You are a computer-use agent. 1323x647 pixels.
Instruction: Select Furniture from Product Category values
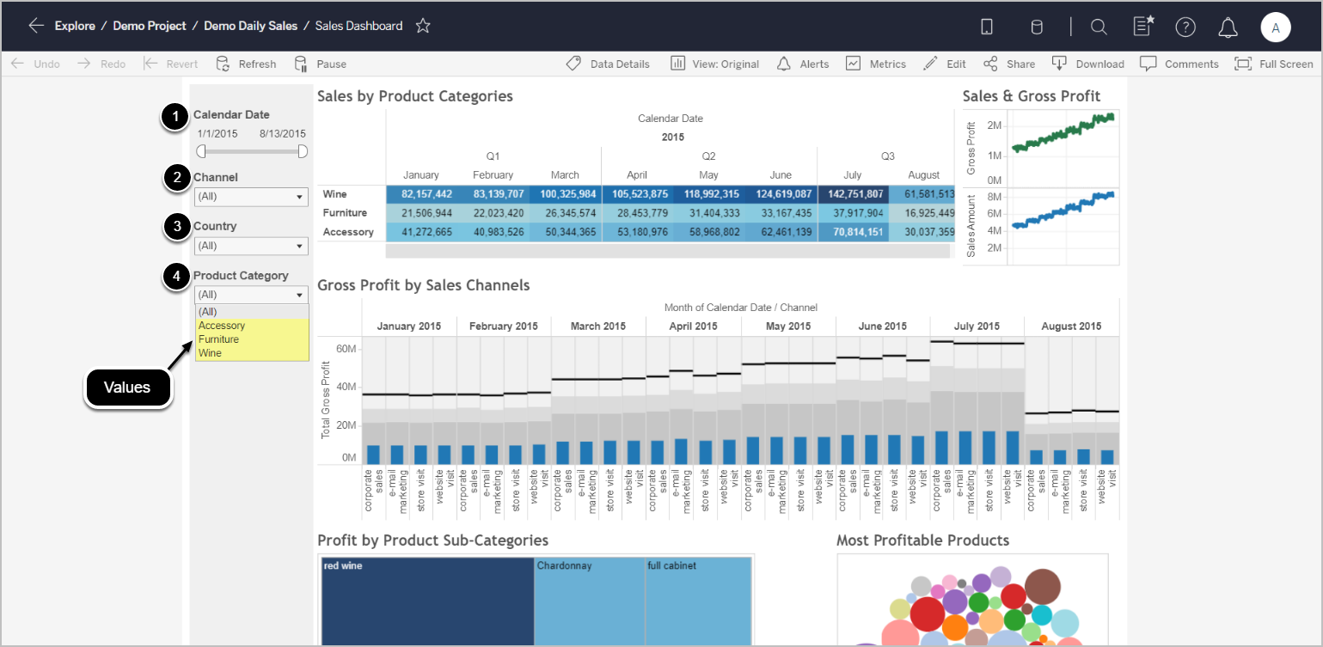click(x=218, y=339)
